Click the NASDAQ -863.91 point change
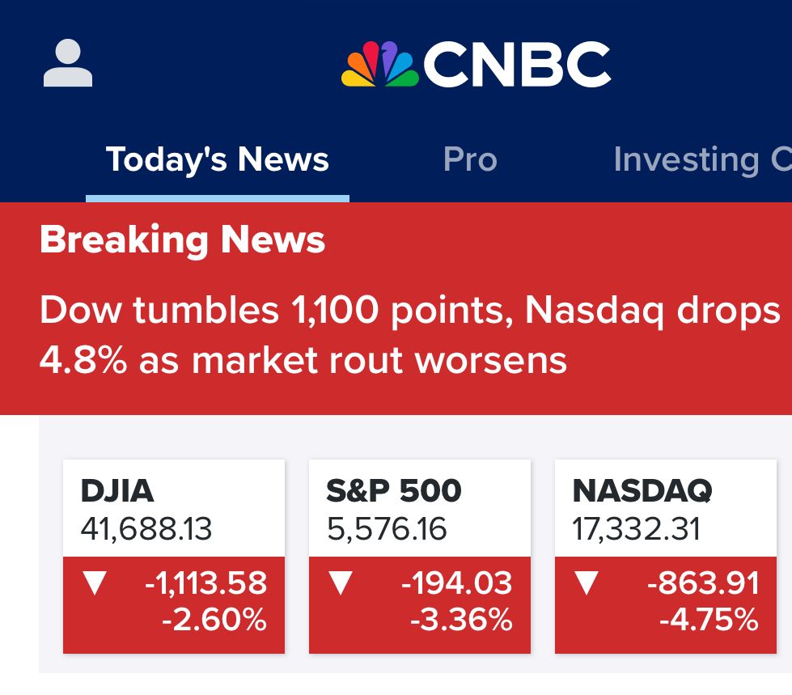Image resolution: width=792 pixels, height=695 pixels. coord(703,583)
